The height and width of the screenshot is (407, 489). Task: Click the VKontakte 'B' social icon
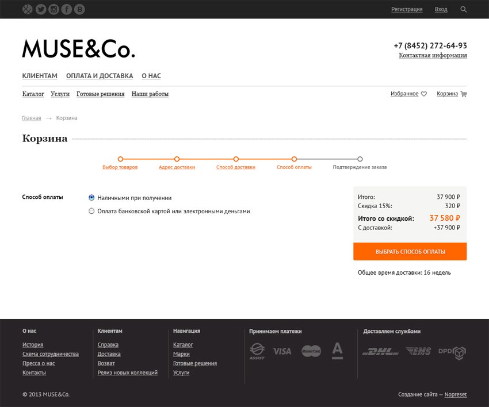79,9
